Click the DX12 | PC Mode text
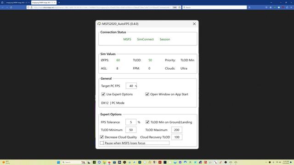This screenshot has height=165, width=294. point(113,103)
